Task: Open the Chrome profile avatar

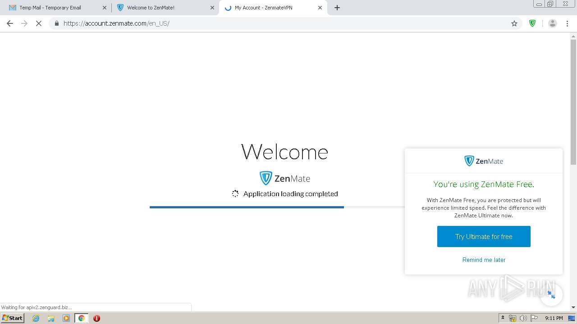Action: pyautogui.click(x=552, y=23)
